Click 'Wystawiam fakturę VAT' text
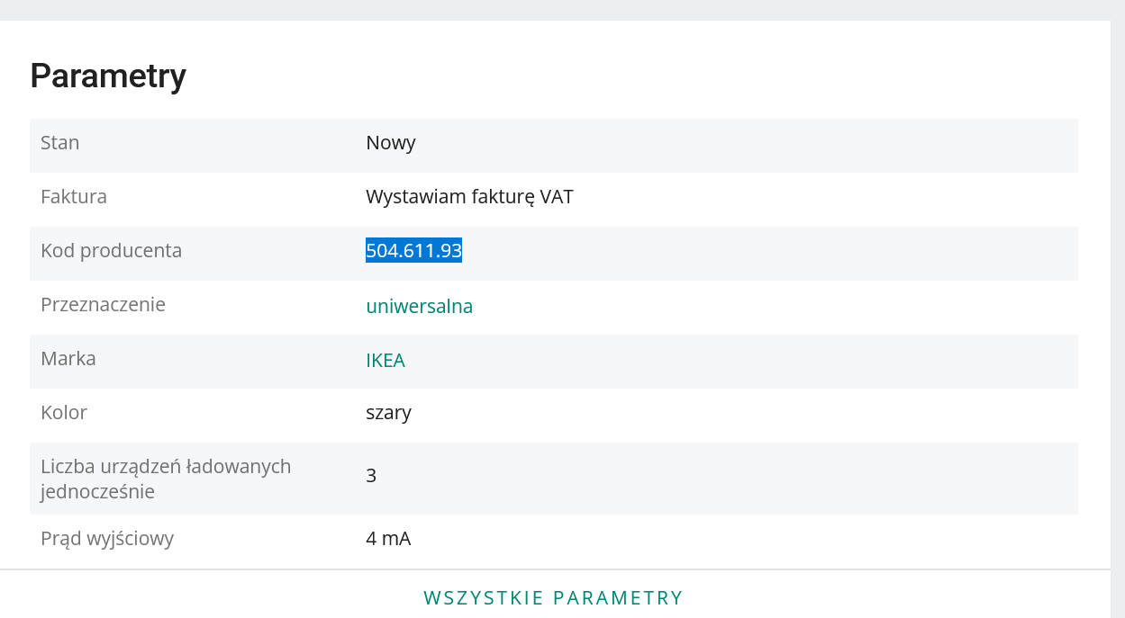The width and height of the screenshot is (1125, 618). pos(469,196)
